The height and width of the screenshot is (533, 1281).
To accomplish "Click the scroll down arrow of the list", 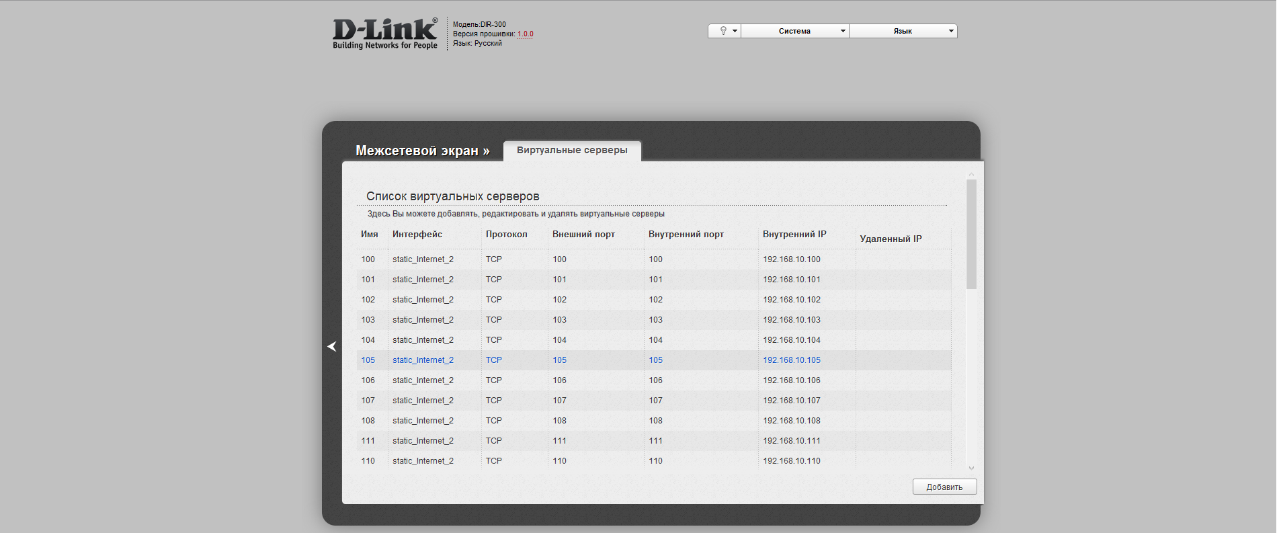I will tap(971, 468).
